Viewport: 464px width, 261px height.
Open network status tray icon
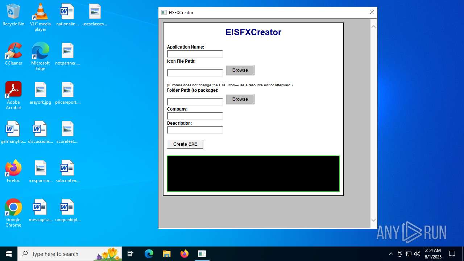[409, 254]
